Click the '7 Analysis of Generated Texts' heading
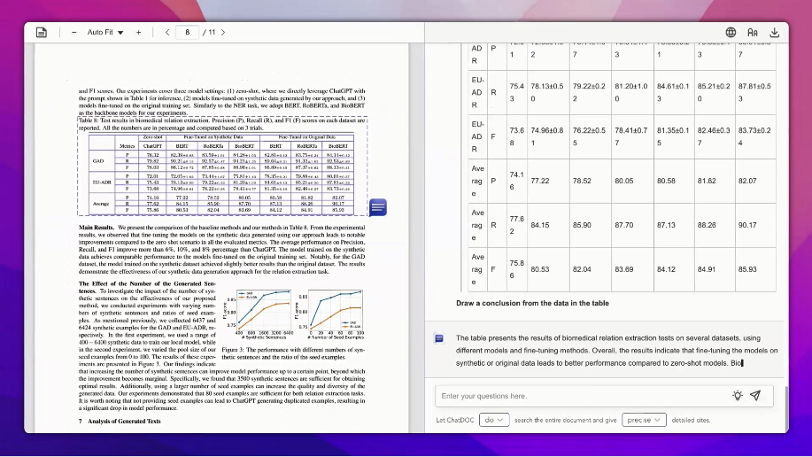 point(120,422)
